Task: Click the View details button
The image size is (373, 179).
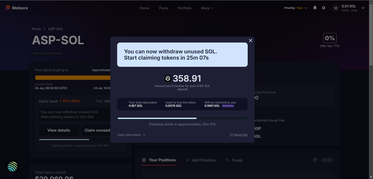Action: point(59,130)
